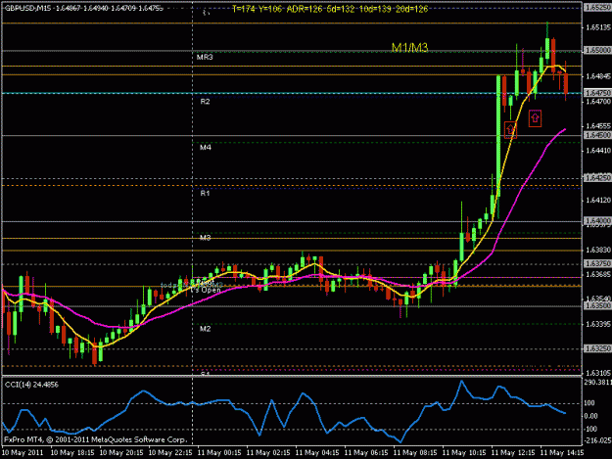612x459 pixels.
Task: Click the -216.025 CCI scale minimum
Action: pyautogui.click(x=597, y=440)
